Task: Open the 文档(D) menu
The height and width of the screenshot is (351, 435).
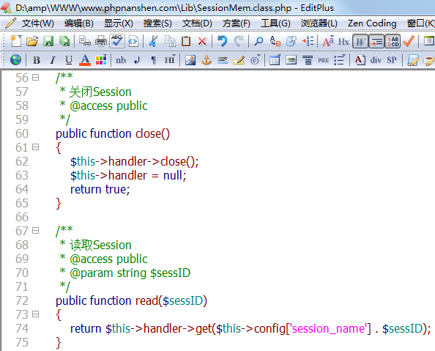Action: [x=197, y=23]
